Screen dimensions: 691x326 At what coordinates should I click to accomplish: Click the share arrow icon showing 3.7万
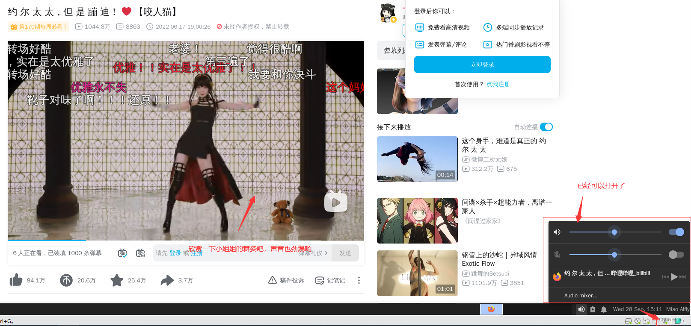167,280
